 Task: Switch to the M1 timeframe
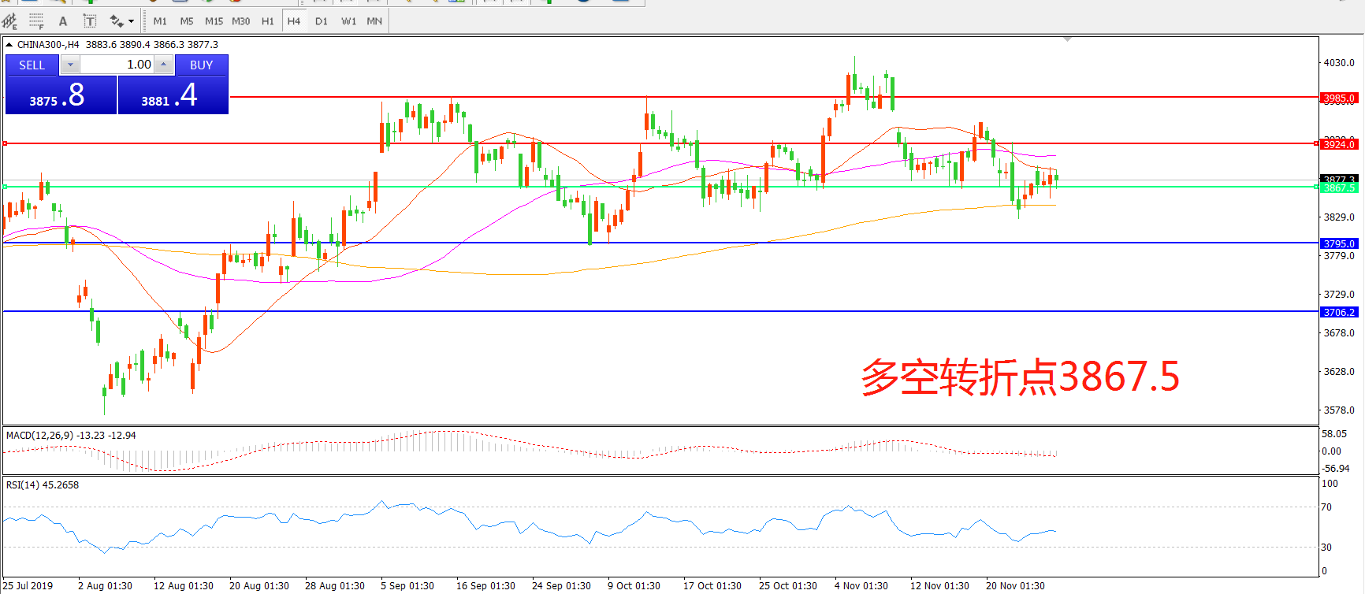coord(160,21)
